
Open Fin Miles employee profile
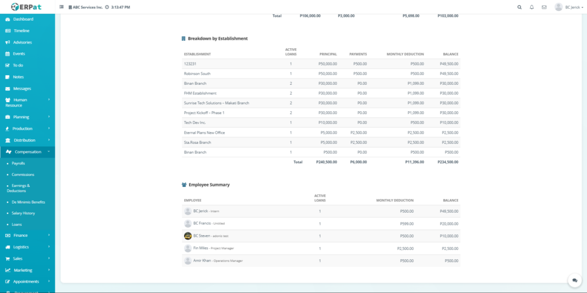[x=202, y=248]
